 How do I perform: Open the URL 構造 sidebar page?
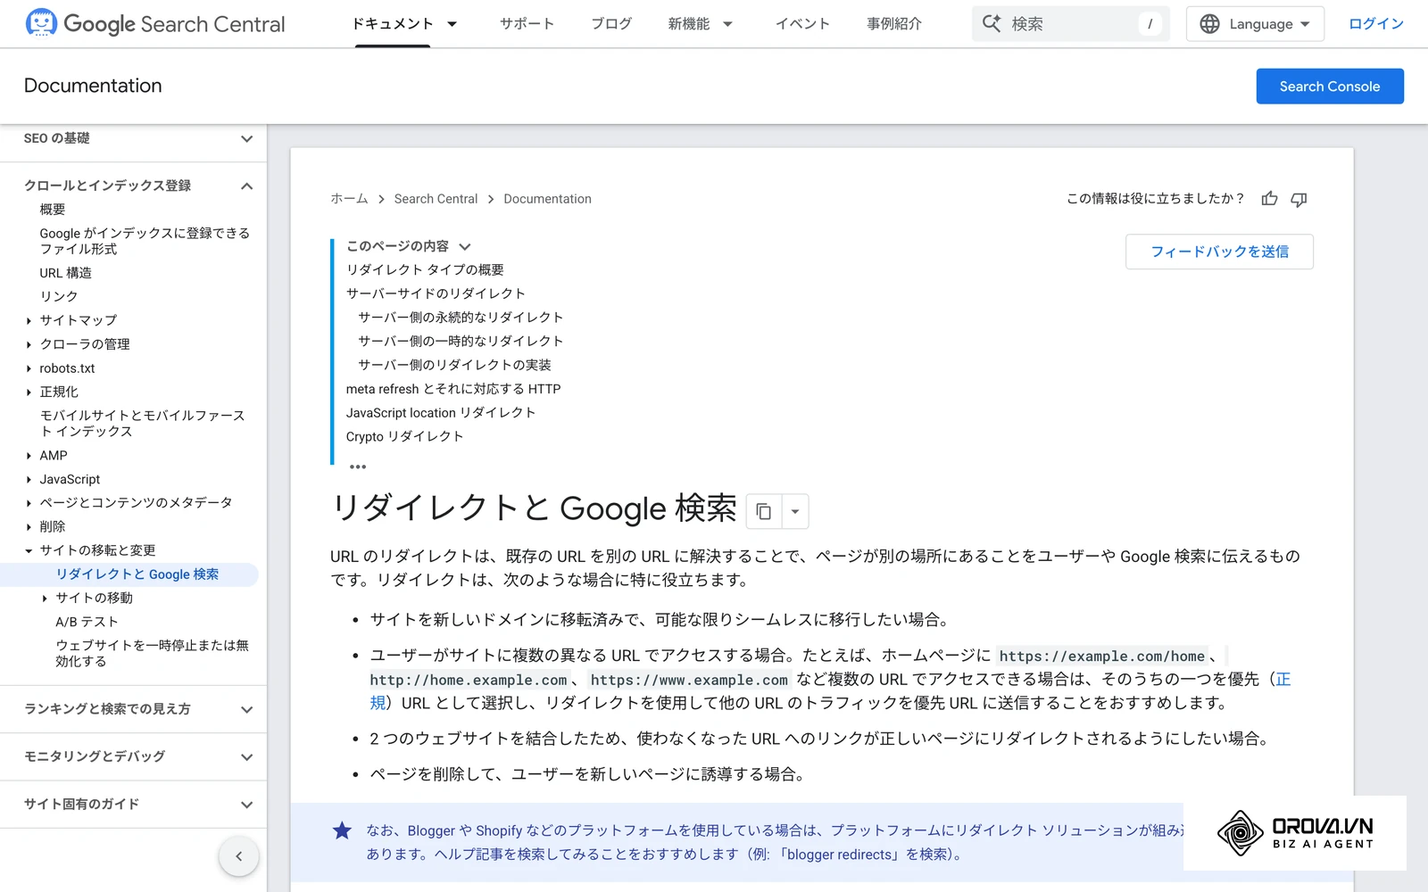point(65,273)
